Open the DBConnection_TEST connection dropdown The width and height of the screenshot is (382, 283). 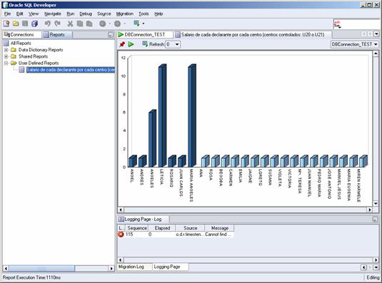tap(354, 44)
